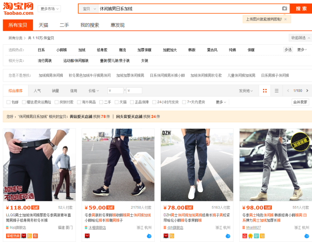
Task: Go to next results page arrow
Action: pos(307,91)
